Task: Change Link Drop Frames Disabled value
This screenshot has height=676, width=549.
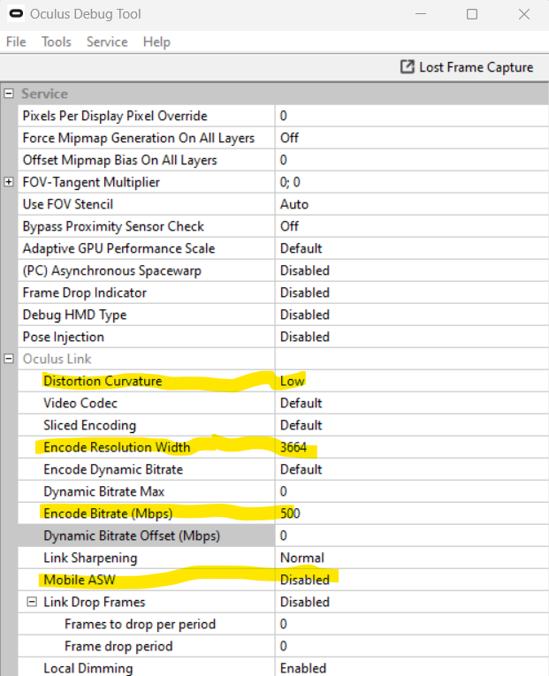Action: tap(412, 602)
